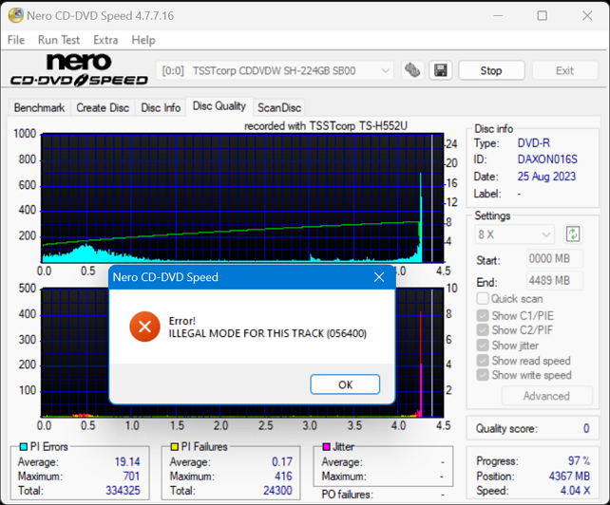Click the PI Errors total 334325
The width and height of the screenshot is (610, 505).
(x=123, y=491)
